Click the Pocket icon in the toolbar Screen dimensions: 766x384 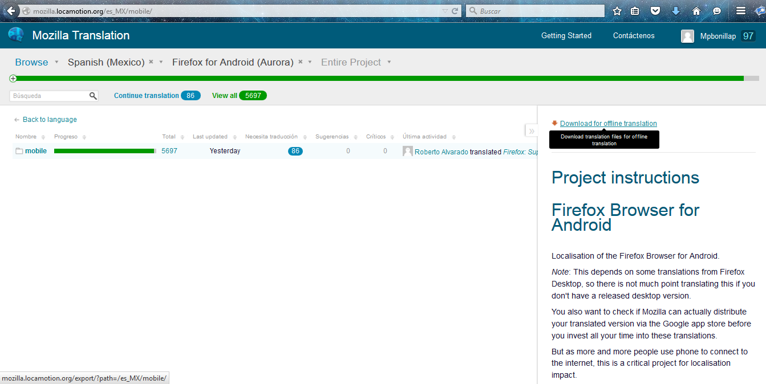655,11
